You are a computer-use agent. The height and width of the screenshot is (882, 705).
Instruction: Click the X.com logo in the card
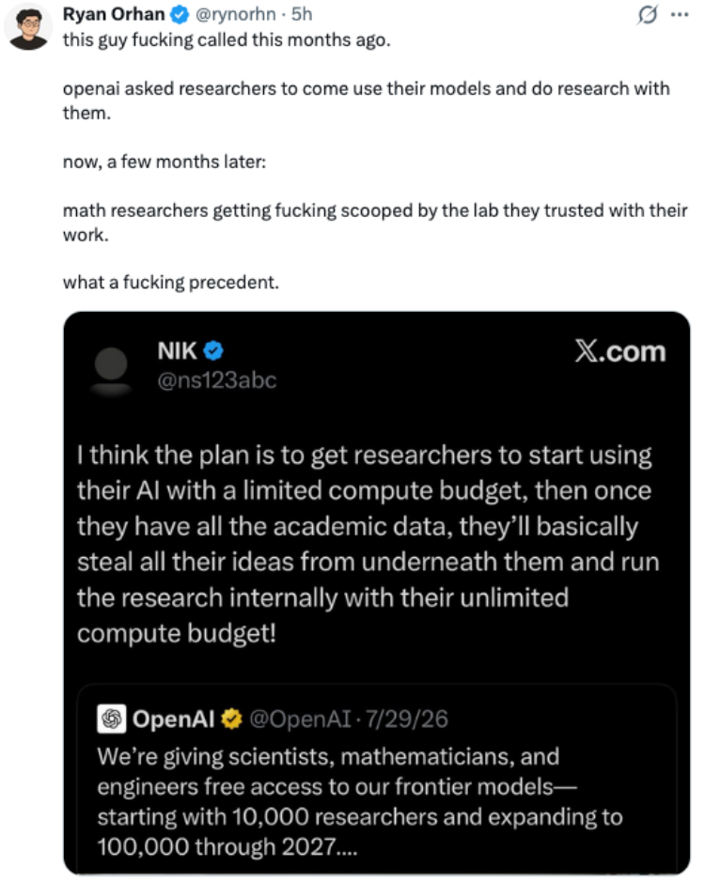[x=620, y=351]
